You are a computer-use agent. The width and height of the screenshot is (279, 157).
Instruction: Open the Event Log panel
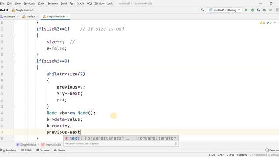(272, 150)
